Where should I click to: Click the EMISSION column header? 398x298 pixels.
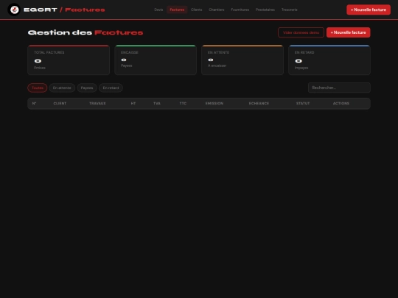214,104
